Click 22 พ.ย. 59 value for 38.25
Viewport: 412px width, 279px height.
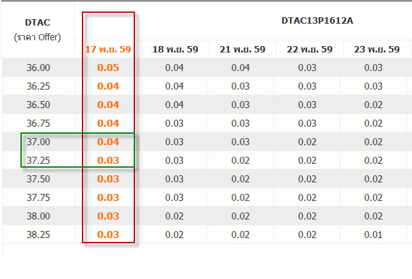pyautogui.click(x=308, y=235)
